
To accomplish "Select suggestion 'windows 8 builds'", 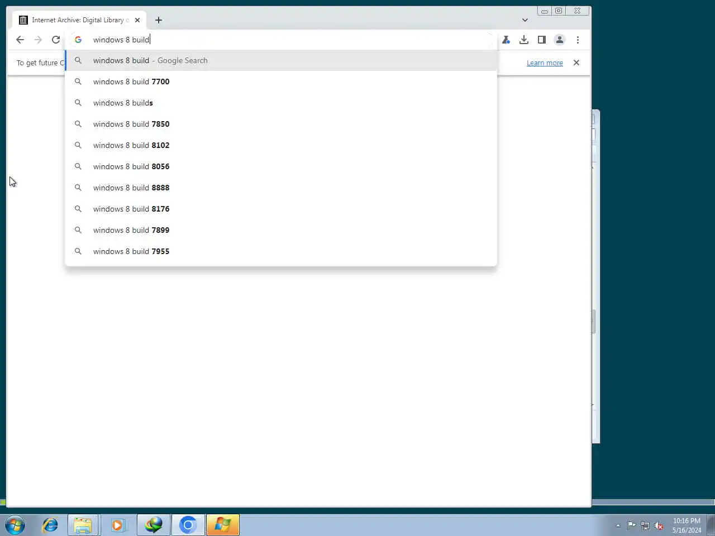I will [x=281, y=103].
